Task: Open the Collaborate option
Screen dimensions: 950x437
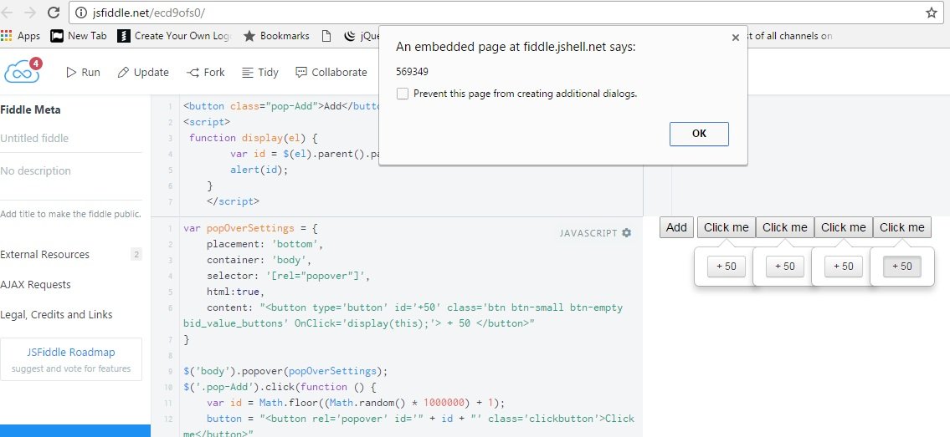Action: pos(331,73)
